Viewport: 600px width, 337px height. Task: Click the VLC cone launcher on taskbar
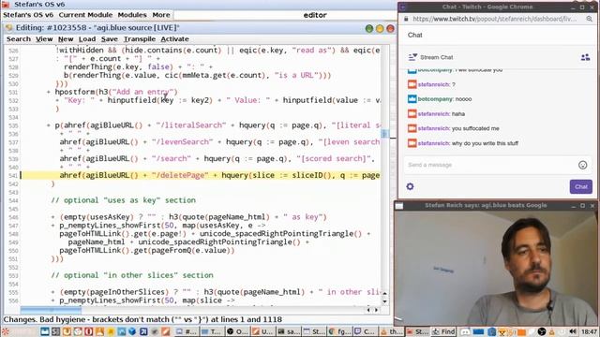99,331
